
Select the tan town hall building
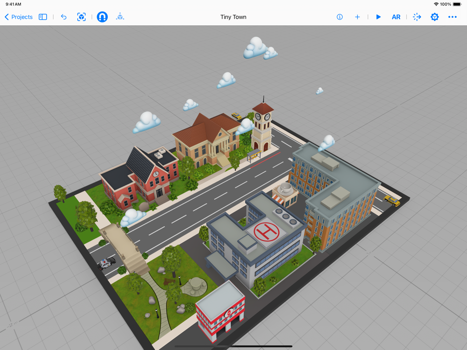(x=207, y=140)
